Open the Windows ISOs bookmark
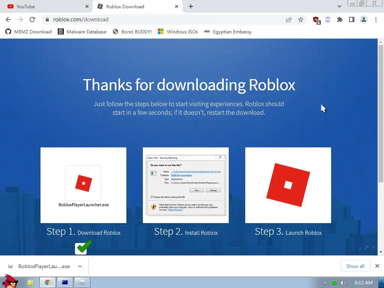Image resolution: width=384 pixels, height=288 pixels. [178, 32]
